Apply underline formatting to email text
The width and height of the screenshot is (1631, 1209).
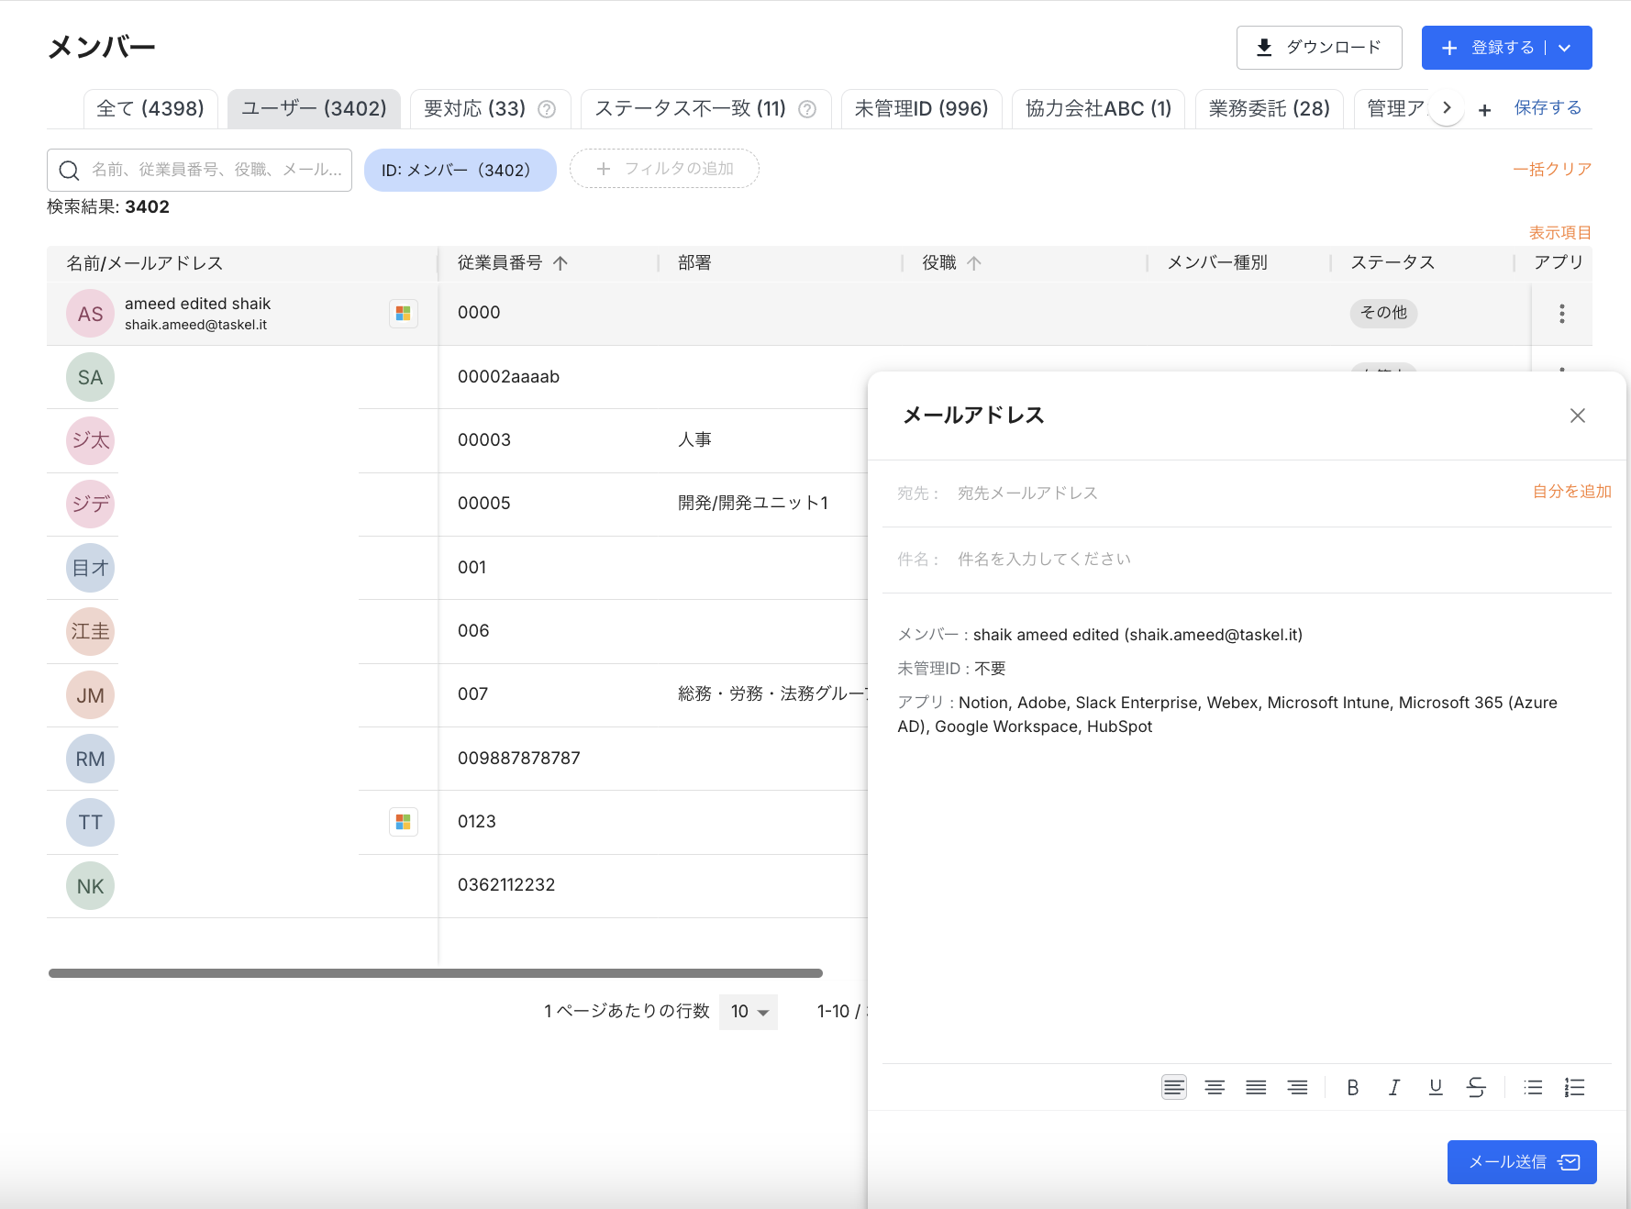click(x=1436, y=1088)
